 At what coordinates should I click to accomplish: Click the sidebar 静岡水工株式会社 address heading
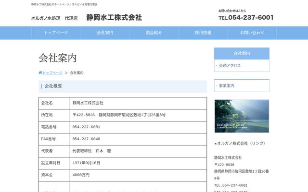click(228, 158)
